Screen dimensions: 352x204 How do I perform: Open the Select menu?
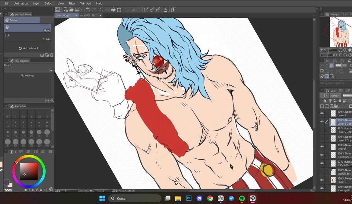pyautogui.click(x=49, y=3)
